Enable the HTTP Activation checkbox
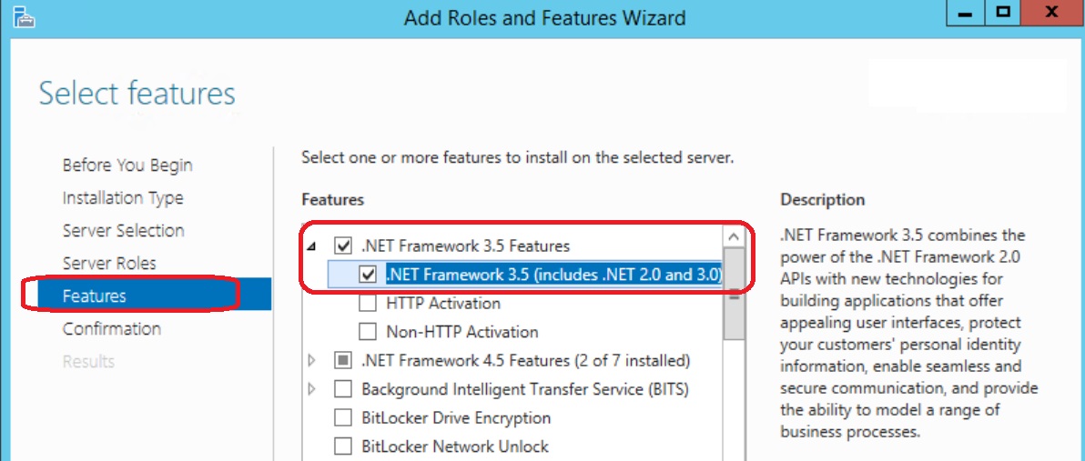 coord(368,304)
